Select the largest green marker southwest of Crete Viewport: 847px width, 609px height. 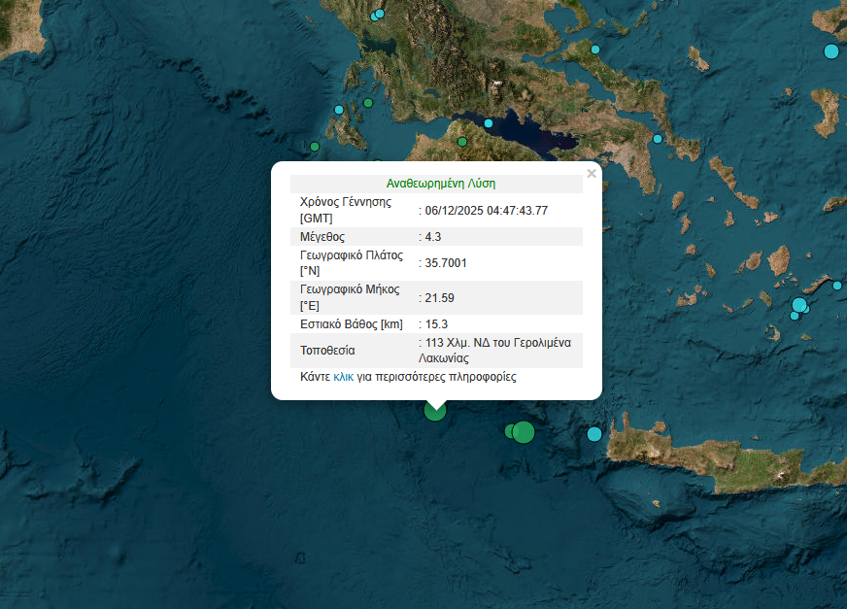524,432
